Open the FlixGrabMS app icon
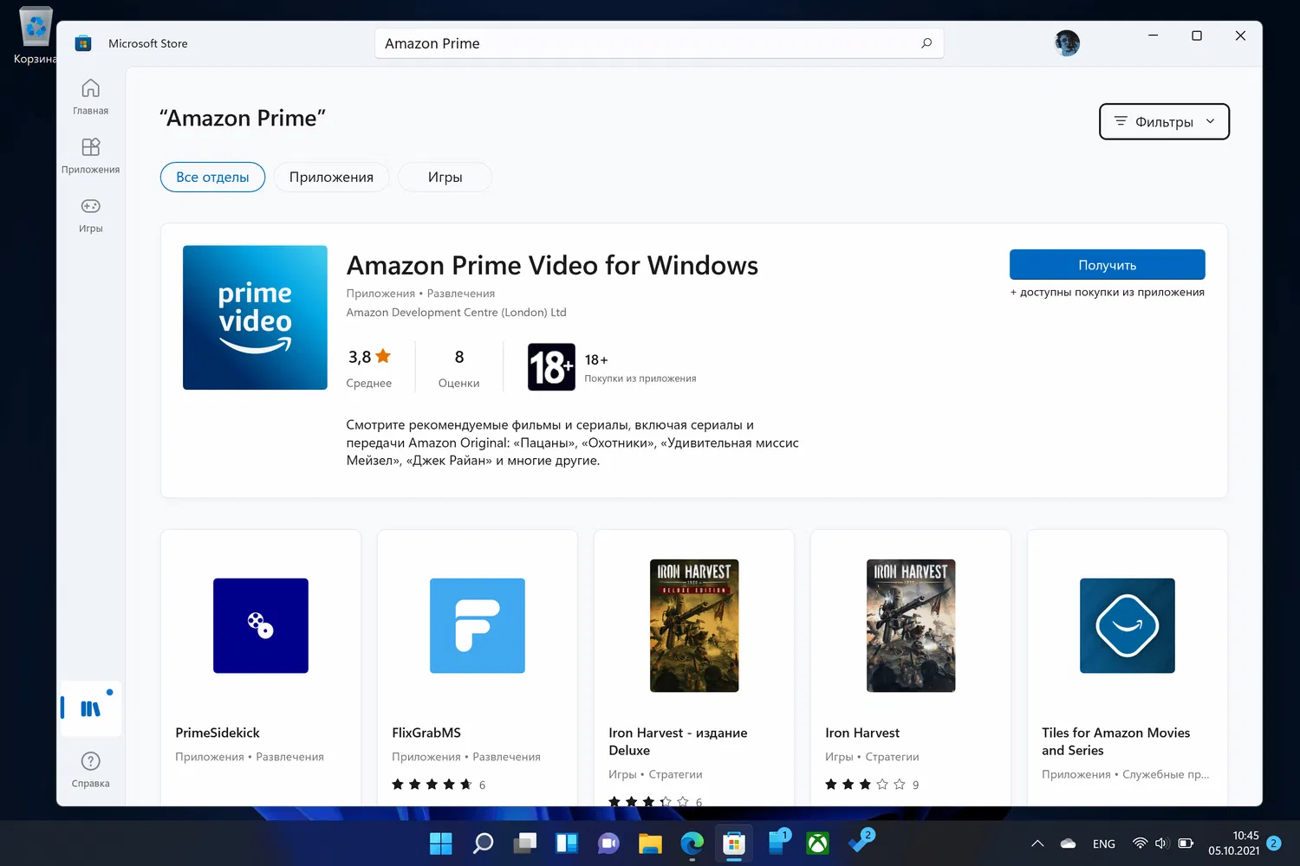Viewport: 1300px width, 866px height. pyautogui.click(x=478, y=625)
